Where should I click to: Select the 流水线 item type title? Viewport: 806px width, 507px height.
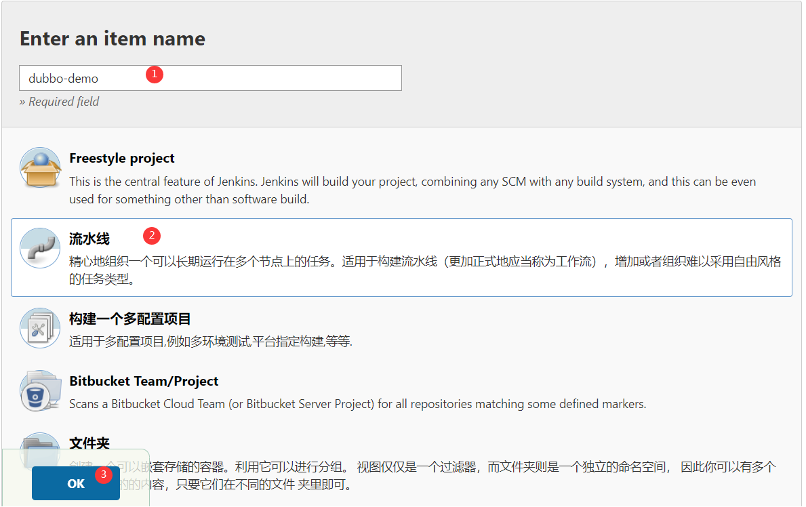coord(89,239)
